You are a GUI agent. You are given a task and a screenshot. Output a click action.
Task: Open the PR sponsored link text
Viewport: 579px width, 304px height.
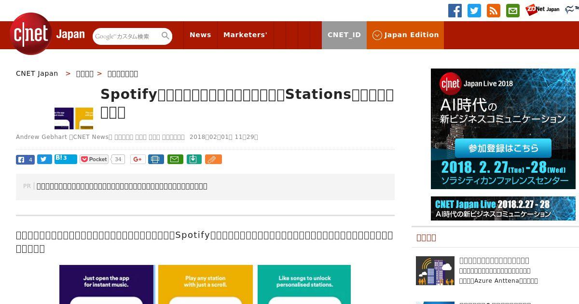click(122, 186)
